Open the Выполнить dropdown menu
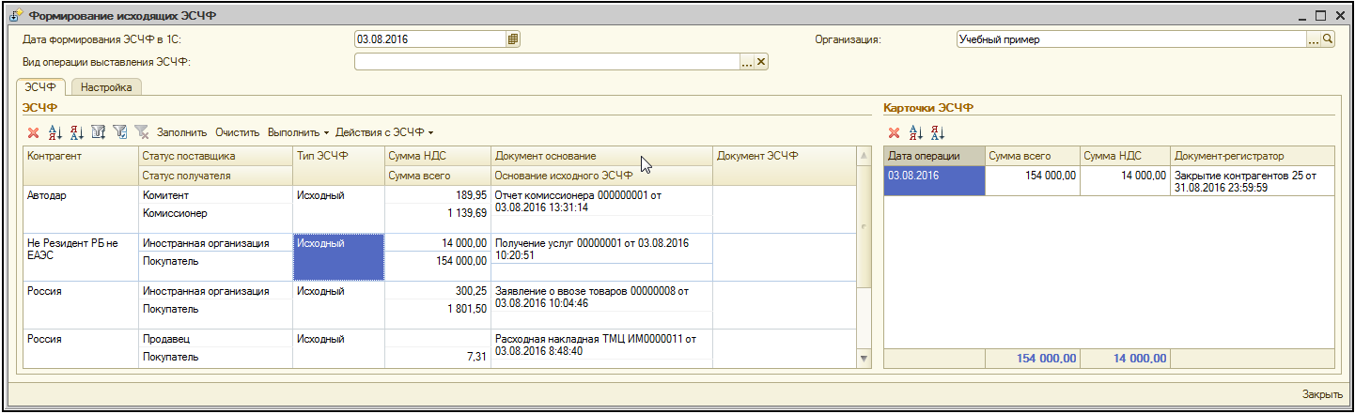 [x=298, y=132]
